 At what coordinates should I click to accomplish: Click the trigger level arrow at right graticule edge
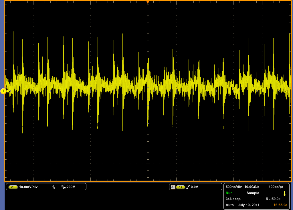286,91
